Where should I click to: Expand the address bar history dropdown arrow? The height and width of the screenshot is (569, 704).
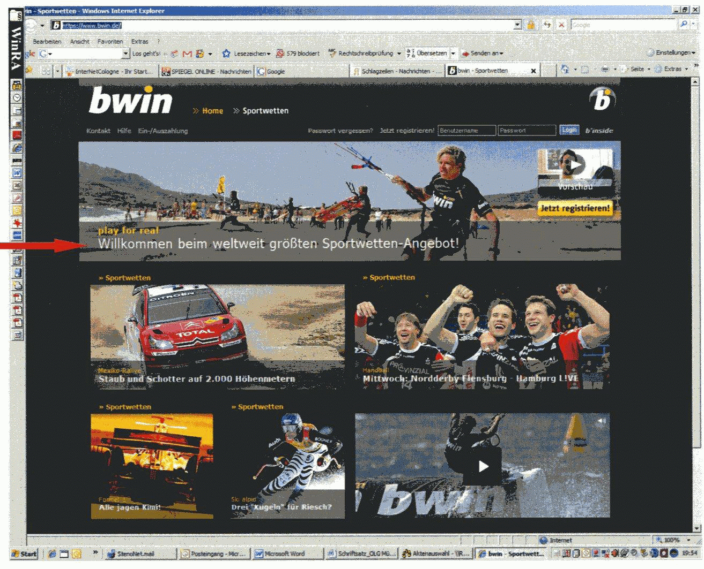pos(517,25)
